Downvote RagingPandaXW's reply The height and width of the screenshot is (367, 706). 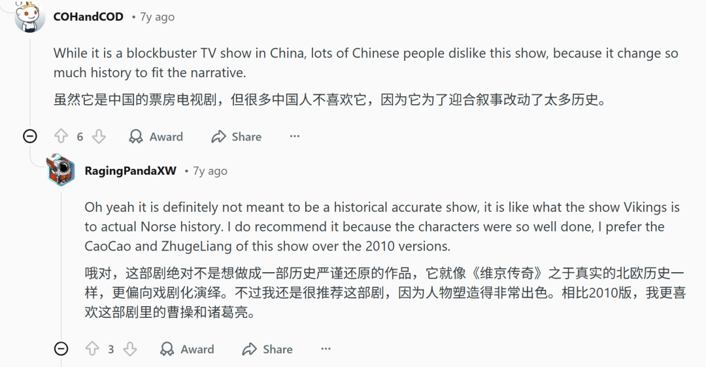click(130, 349)
